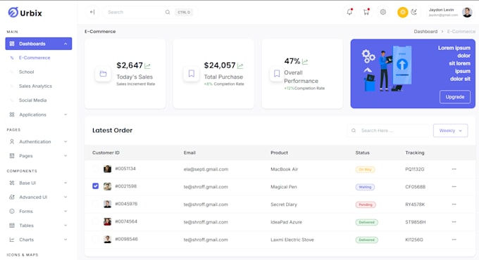Screen dimensions: 479x260
Task: Expand the Authentication menu chevron
Action: click(66, 142)
